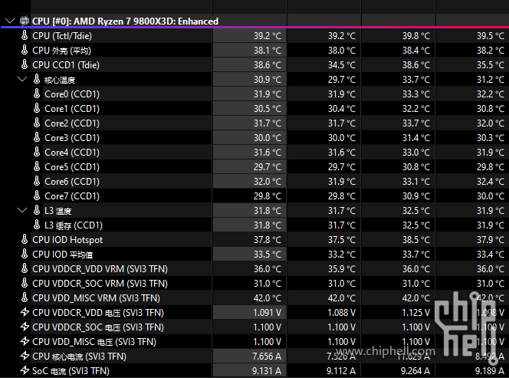Screen dimensions: 509x378
Task: Click the 37.8 °C IOD Hotspot value
Action: click(x=268, y=240)
